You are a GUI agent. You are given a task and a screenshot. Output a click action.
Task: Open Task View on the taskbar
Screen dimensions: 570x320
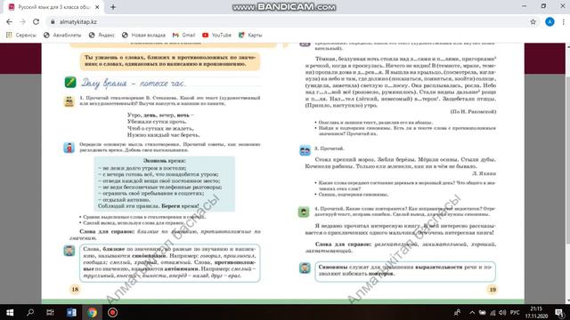50,312
